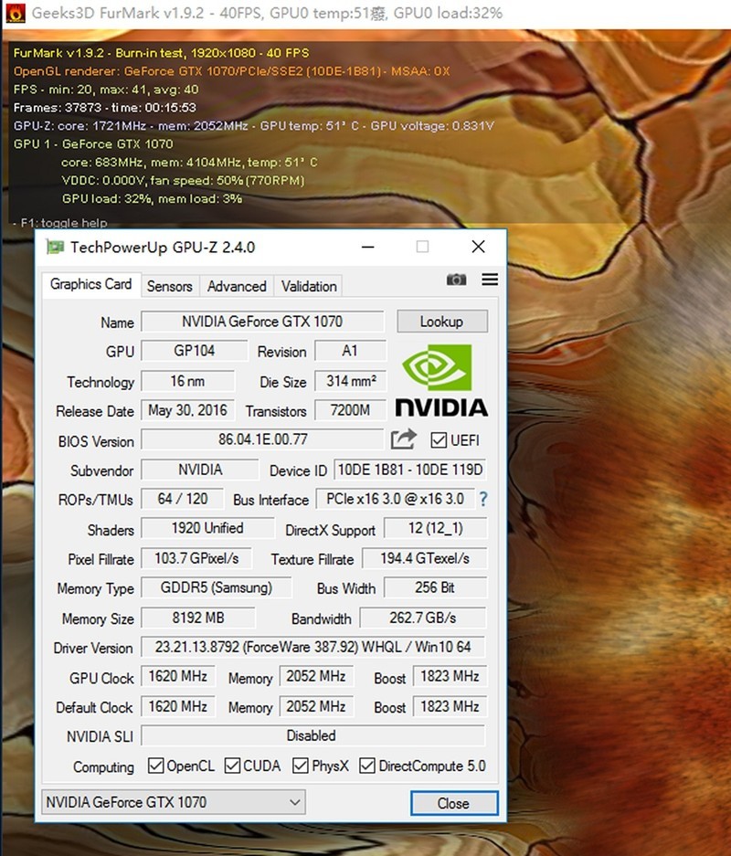Close GPU-Z using the X button
This screenshot has height=856, width=731.
478,247
